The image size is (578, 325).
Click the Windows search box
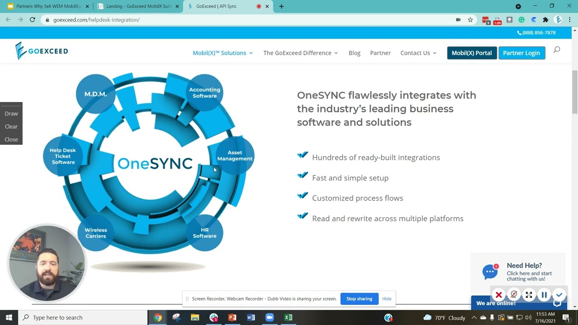coord(83,317)
